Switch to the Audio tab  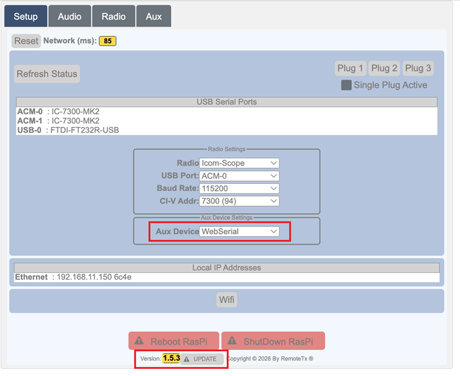pyautogui.click(x=69, y=16)
